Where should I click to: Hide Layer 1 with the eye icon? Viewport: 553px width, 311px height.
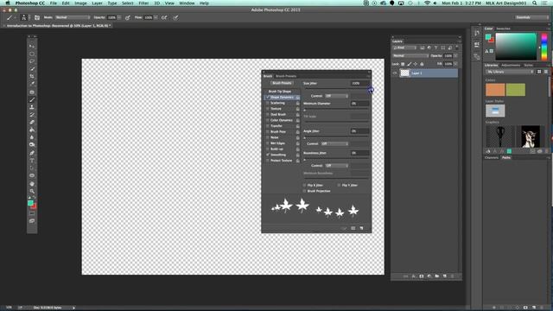tap(395, 73)
